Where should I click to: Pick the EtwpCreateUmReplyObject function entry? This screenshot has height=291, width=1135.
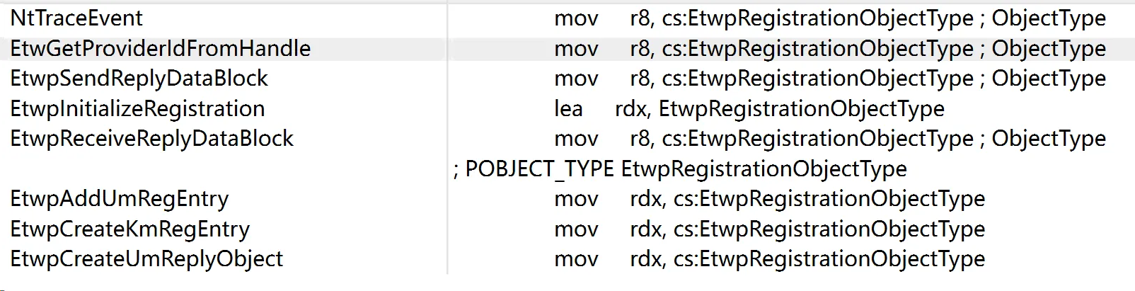click(146, 259)
